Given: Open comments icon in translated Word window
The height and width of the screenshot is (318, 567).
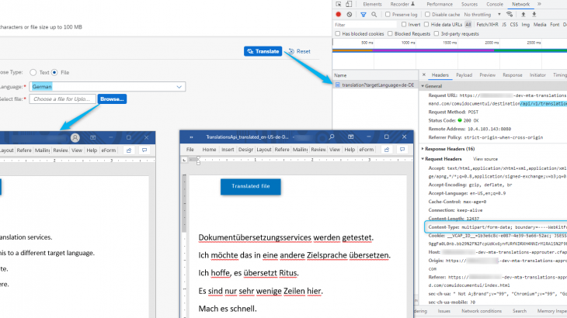Looking at the screenshot, I should click(402, 150).
